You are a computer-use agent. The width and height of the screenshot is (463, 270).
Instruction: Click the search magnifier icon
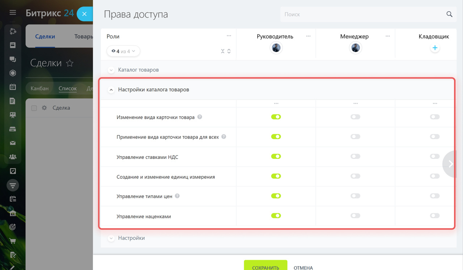click(449, 14)
